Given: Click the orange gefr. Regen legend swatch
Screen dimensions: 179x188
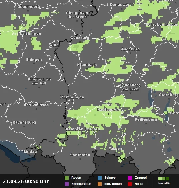Looking at the screenshot, I should [x=100, y=184].
